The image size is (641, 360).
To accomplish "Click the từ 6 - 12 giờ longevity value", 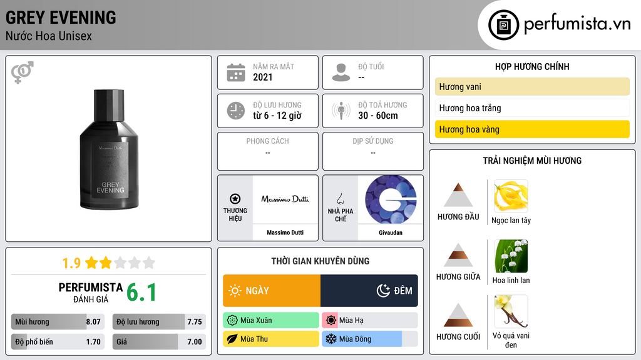I will [277, 116].
